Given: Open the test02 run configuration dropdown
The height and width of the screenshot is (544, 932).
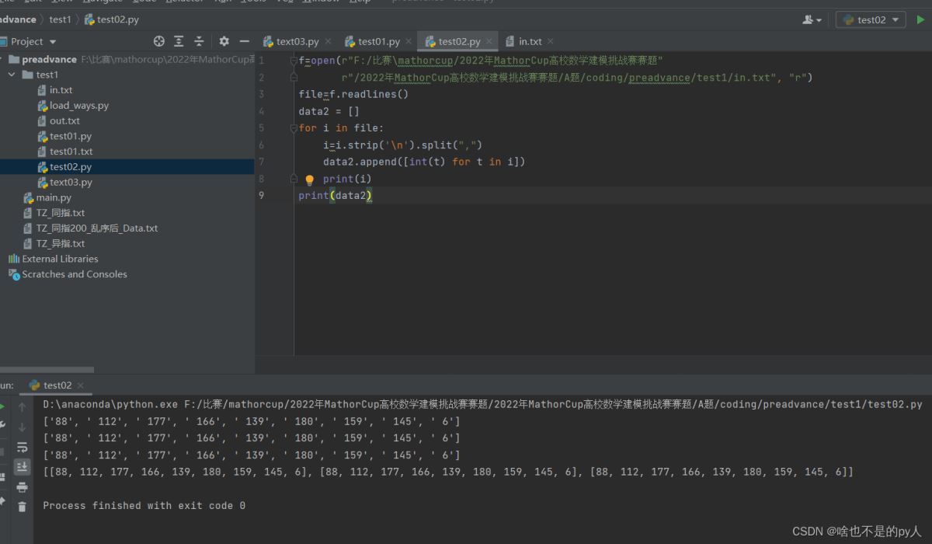Looking at the screenshot, I should coord(871,19).
